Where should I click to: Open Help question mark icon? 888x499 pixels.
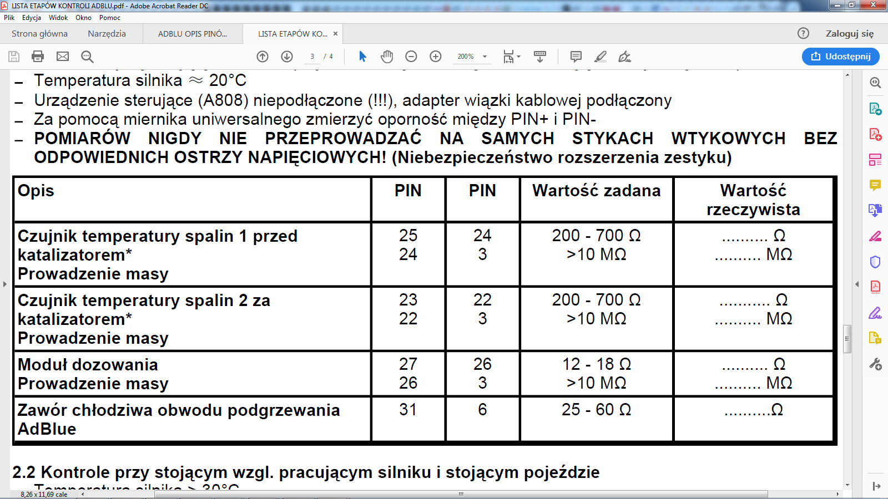(x=803, y=33)
